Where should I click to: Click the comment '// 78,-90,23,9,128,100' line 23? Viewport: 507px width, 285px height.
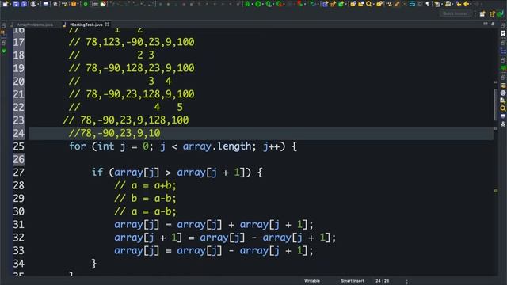[x=126, y=120]
